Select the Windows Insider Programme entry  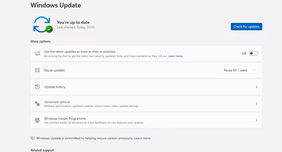point(65,119)
